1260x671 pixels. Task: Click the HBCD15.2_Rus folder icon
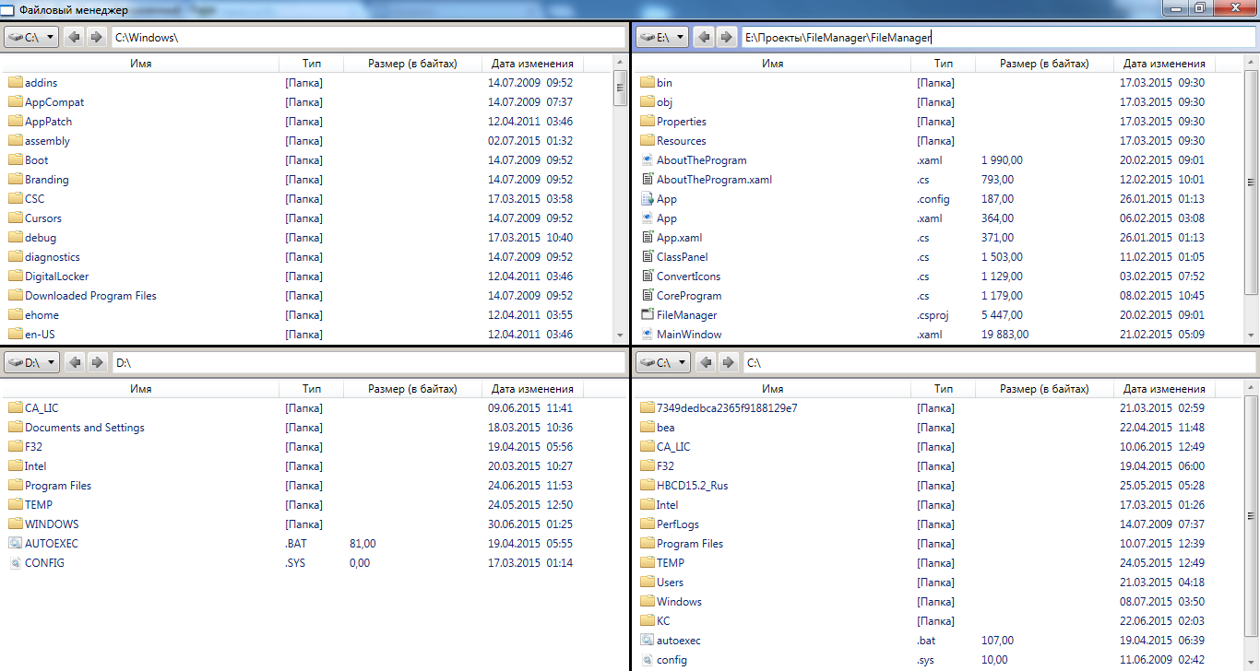pyautogui.click(x=647, y=486)
